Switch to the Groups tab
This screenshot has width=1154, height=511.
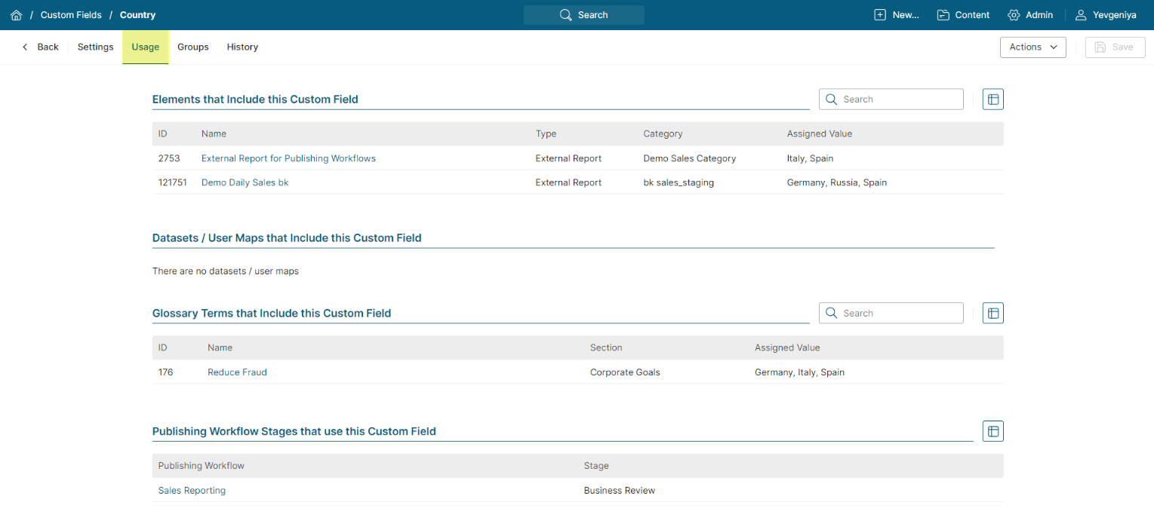coord(192,47)
